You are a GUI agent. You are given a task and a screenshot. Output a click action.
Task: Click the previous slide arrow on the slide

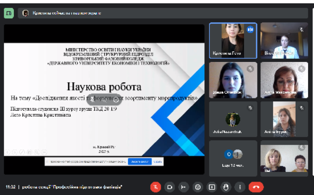click(x=7, y=152)
